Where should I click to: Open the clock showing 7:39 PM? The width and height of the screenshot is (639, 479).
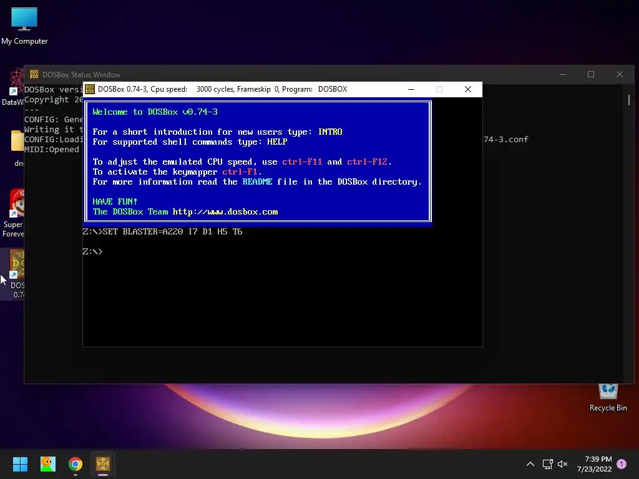(x=594, y=464)
